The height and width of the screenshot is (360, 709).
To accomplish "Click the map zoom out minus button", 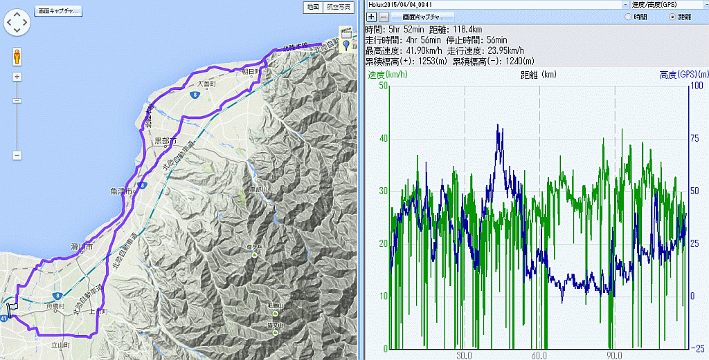I will 17,155.
